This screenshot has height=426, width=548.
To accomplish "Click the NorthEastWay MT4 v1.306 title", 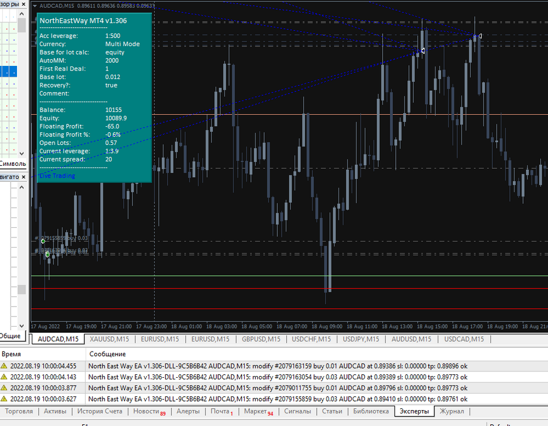I will pyautogui.click(x=83, y=20).
